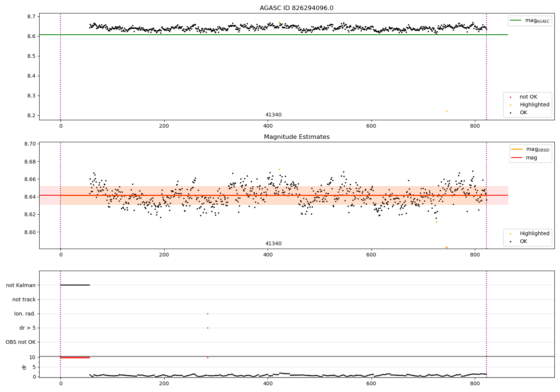Click the 'not Kalman' axis label
This screenshot has height=392, width=560.
pyautogui.click(x=21, y=285)
